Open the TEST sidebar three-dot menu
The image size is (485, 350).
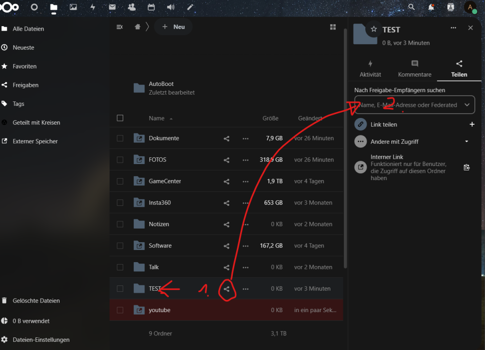pyautogui.click(x=453, y=28)
